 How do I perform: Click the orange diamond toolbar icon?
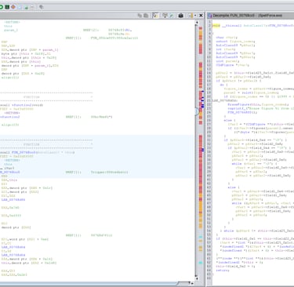point(13,7)
